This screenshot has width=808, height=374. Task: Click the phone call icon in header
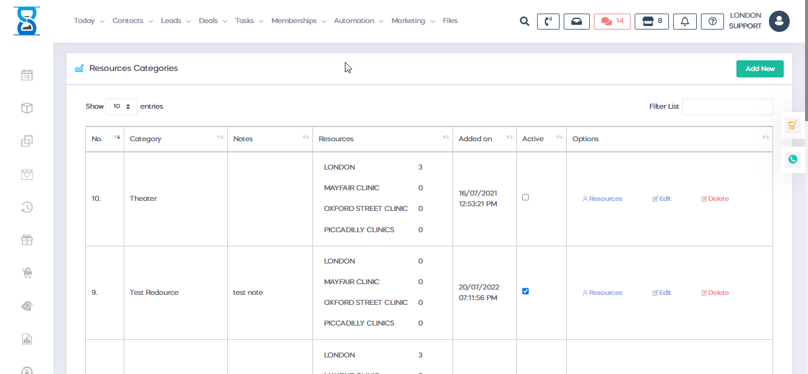548,21
